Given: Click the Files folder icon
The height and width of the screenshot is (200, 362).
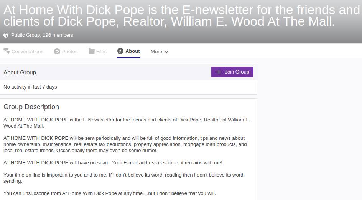Looking at the screenshot, I should coord(91,51).
